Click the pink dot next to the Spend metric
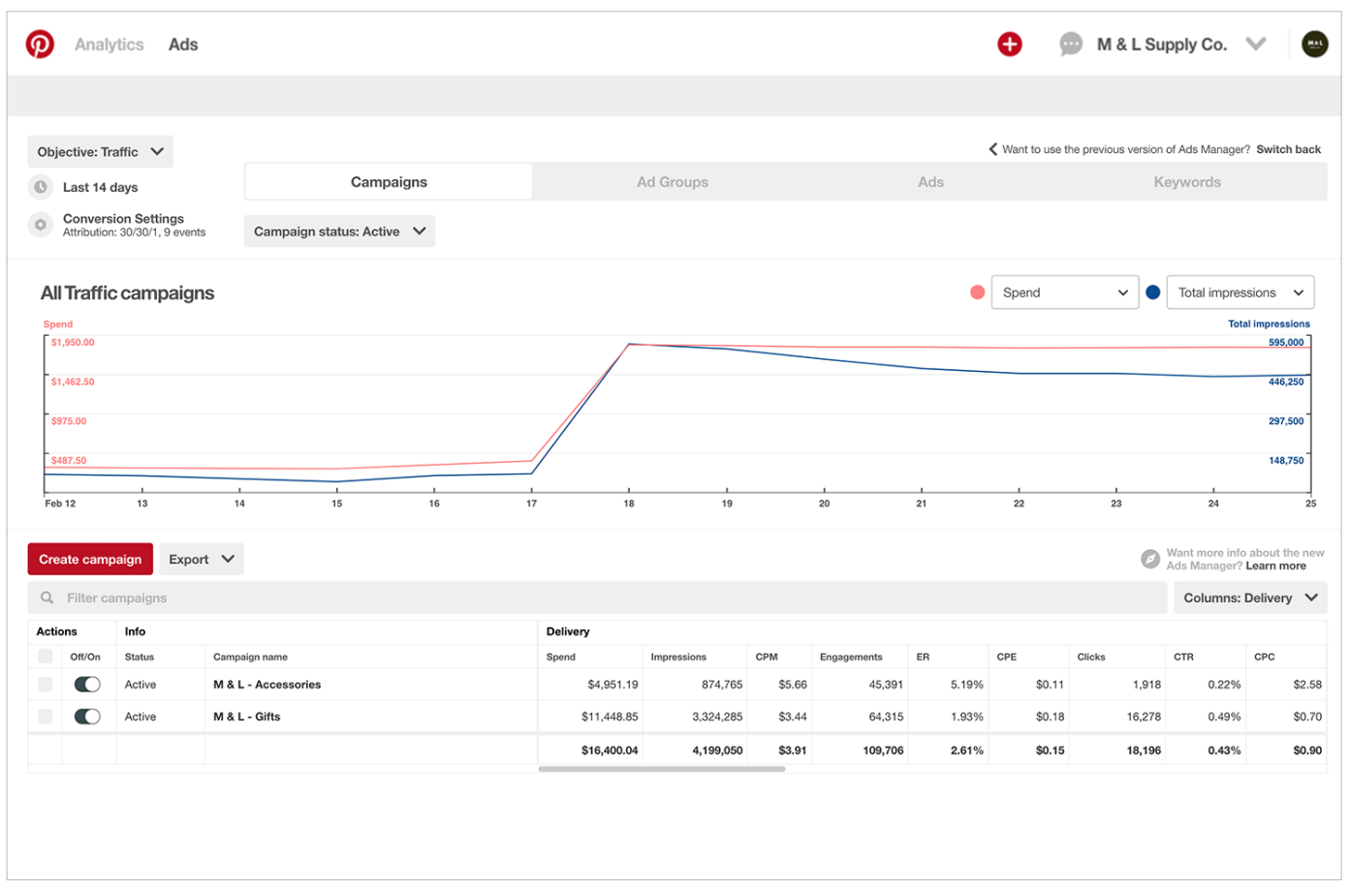 point(977,291)
